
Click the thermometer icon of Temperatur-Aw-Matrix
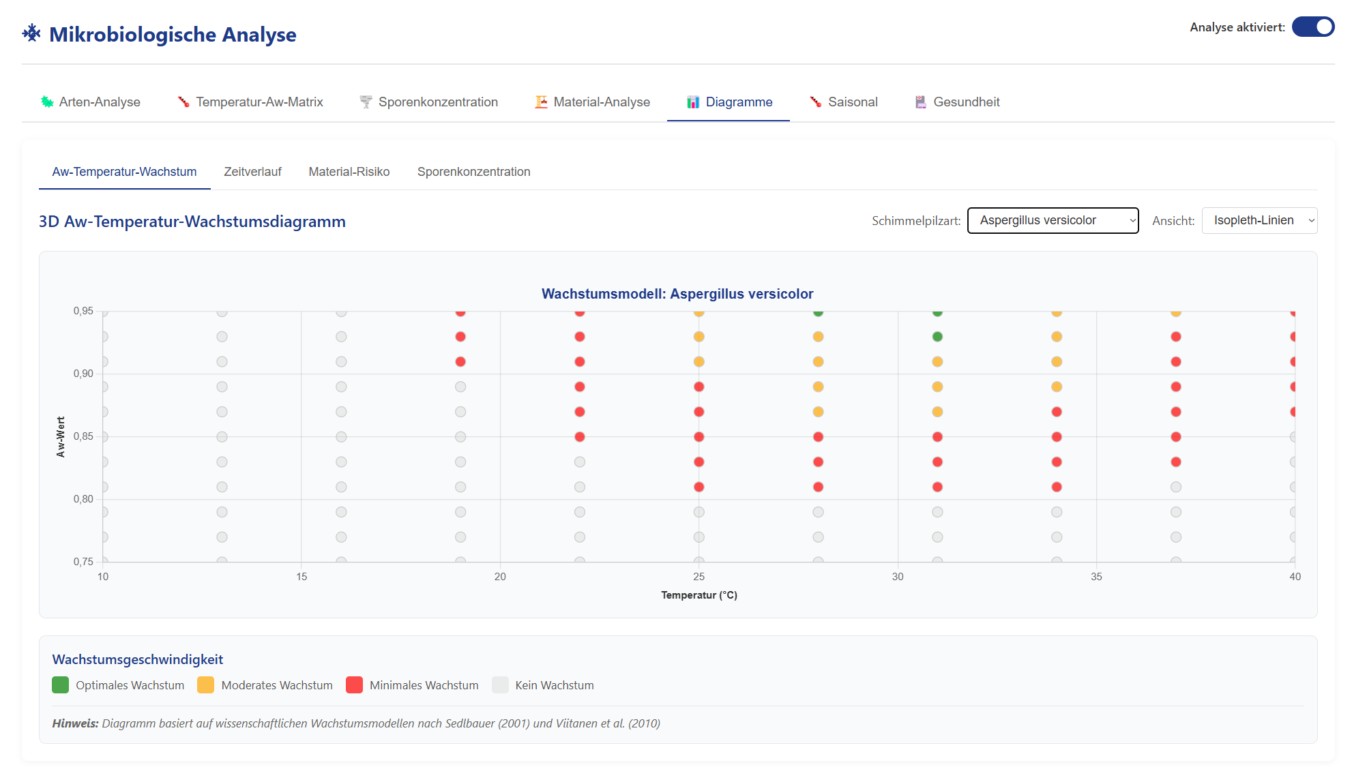click(x=183, y=102)
